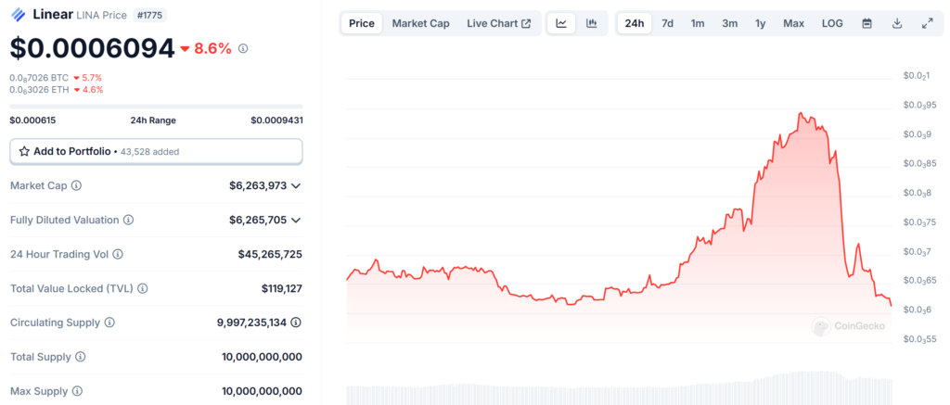Click info icon next to Total Value Locked

(x=145, y=288)
